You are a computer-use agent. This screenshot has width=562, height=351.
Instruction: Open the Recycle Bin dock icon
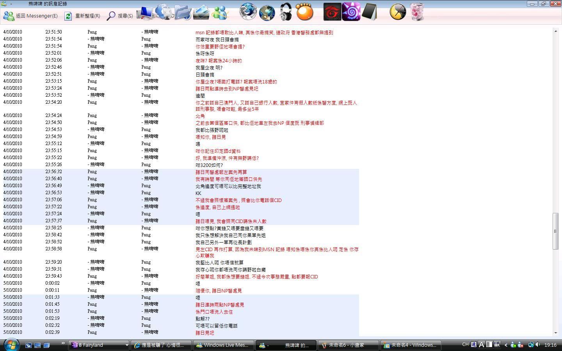(x=417, y=12)
